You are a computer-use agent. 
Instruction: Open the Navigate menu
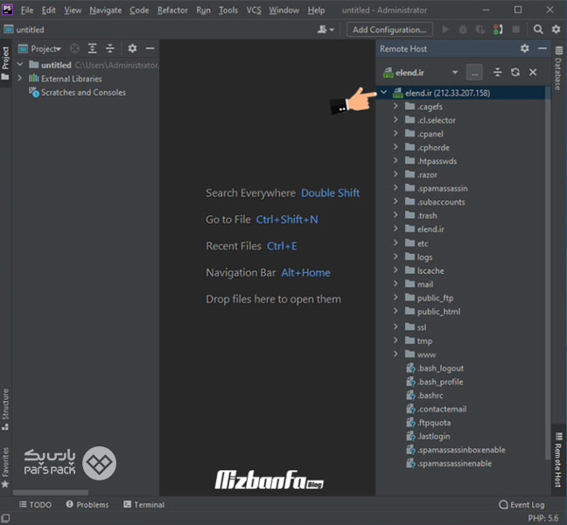(x=106, y=10)
